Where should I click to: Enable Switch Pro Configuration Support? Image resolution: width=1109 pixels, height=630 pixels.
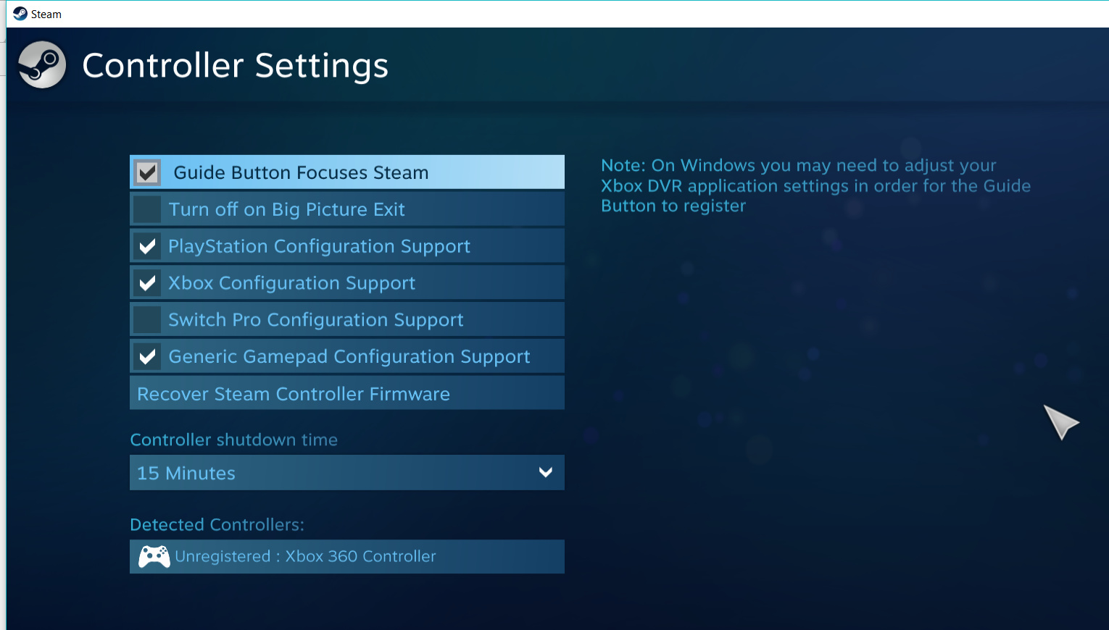(x=346, y=319)
